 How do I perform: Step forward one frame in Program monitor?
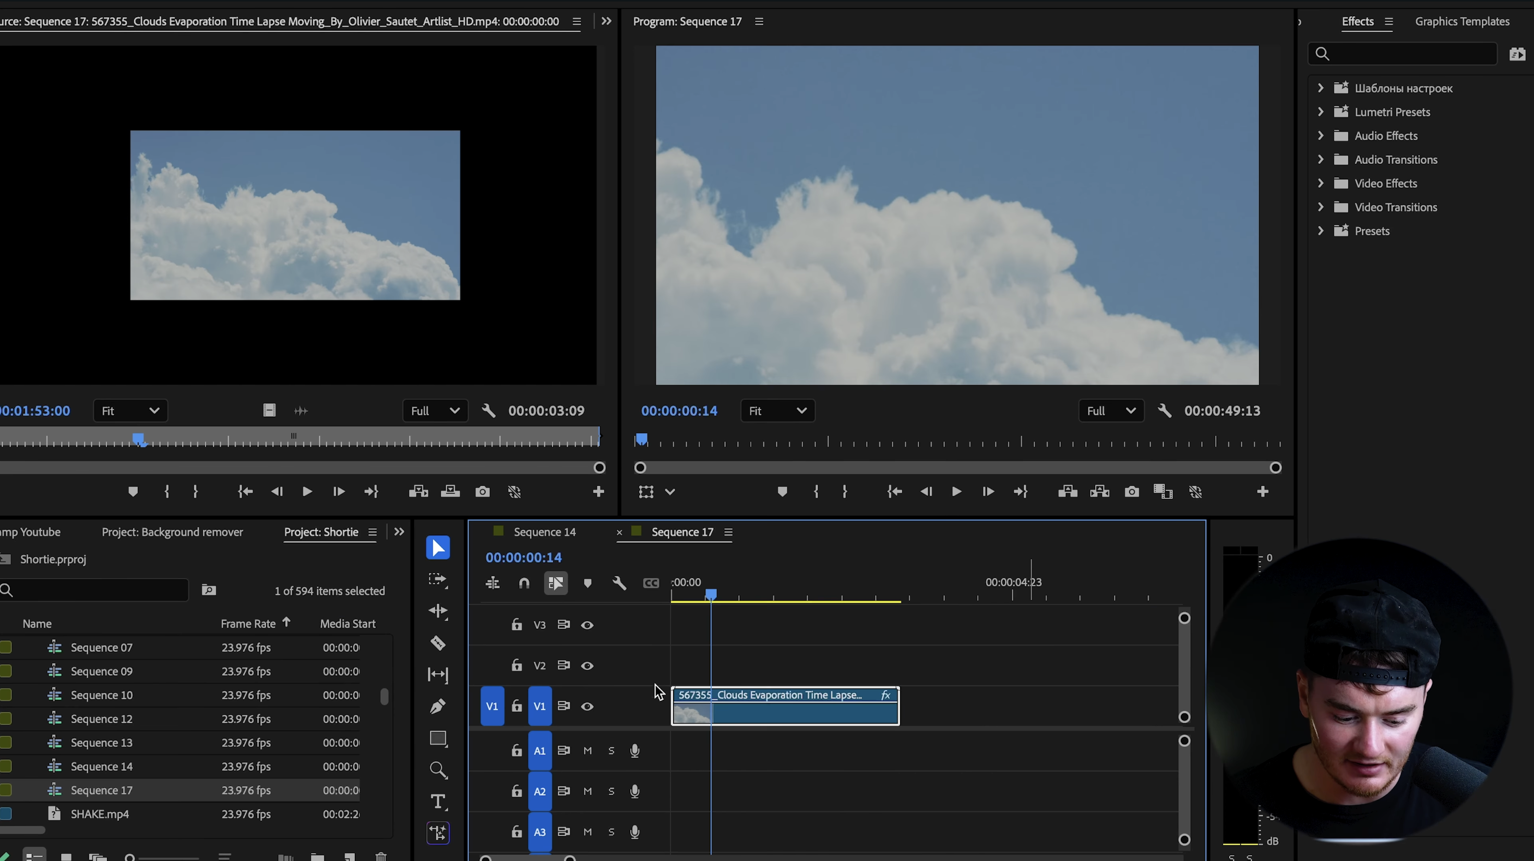[988, 492]
